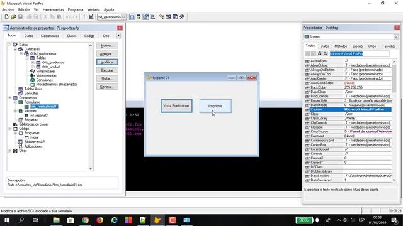Switch to Diseño tab in Propiedades
Viewport: 403px width, 226px height.
click(x=358, y=46)
